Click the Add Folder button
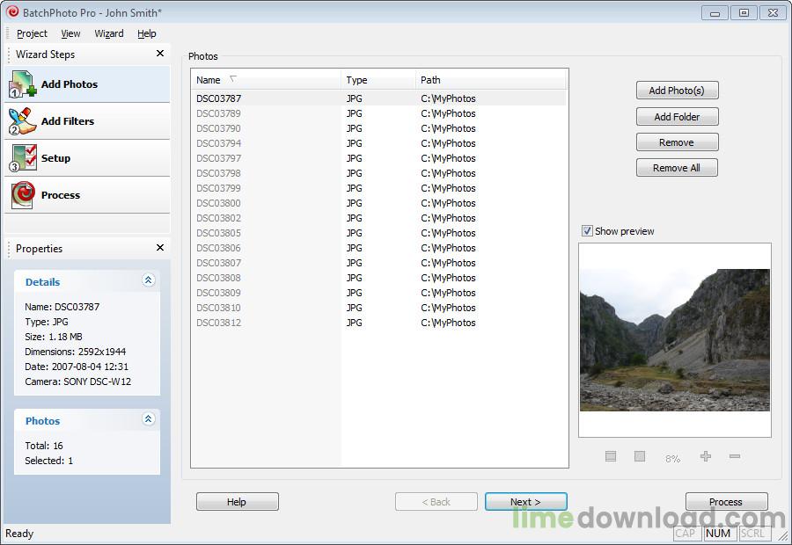792x545 pixels. point(677,117)
